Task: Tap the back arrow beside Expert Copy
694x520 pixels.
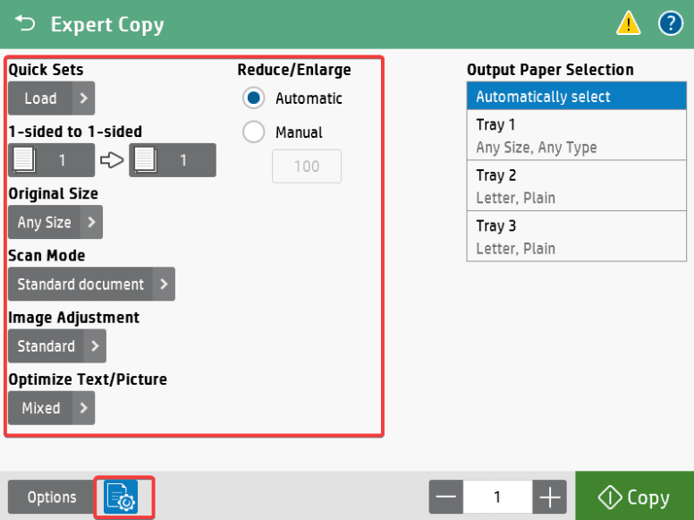Action: coord(24,23)
